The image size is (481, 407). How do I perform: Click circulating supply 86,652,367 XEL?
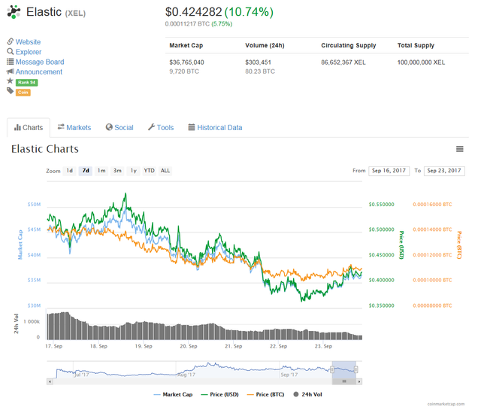(343, 62)
